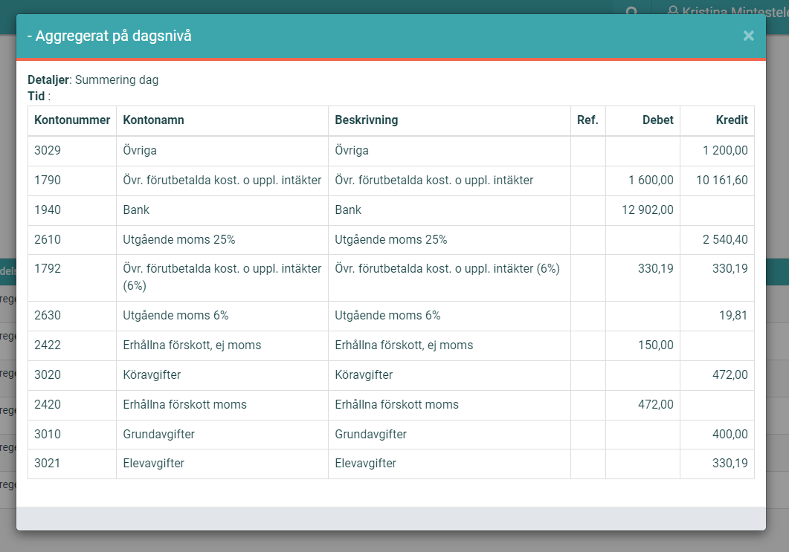Click the Debet column header
The height and width of the screenshot is (552, 789).
[x=657, y=120]
